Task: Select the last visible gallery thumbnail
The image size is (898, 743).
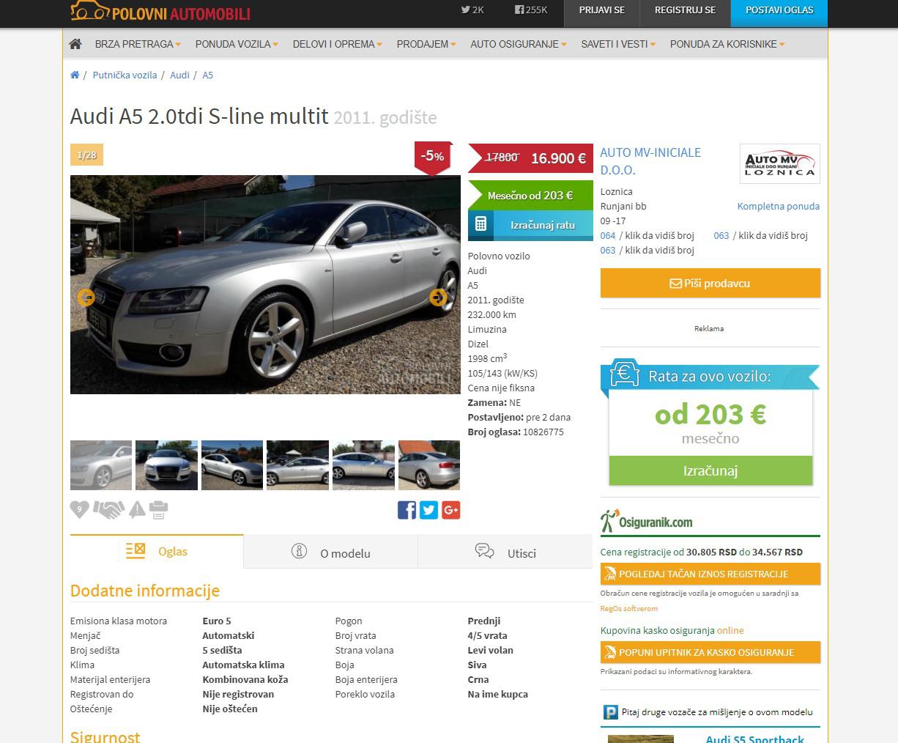Action: click(x=429, y=465)
